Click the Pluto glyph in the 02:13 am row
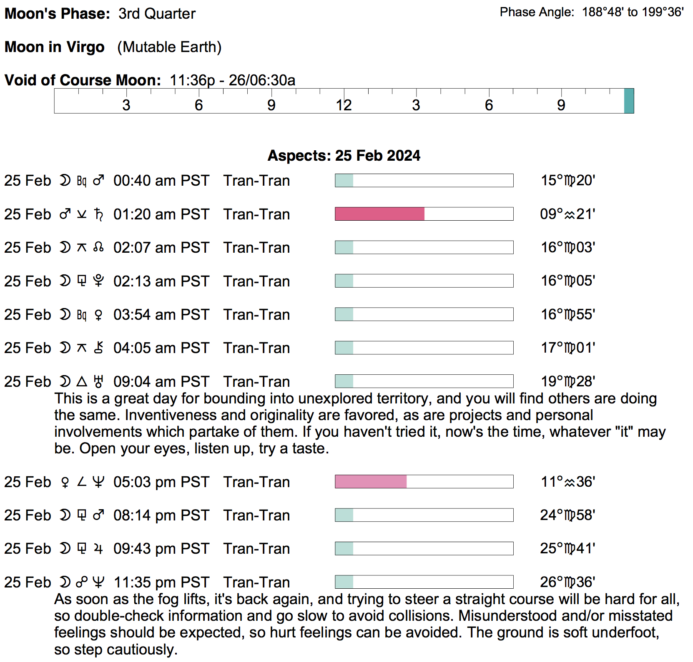 click(98, 281)
